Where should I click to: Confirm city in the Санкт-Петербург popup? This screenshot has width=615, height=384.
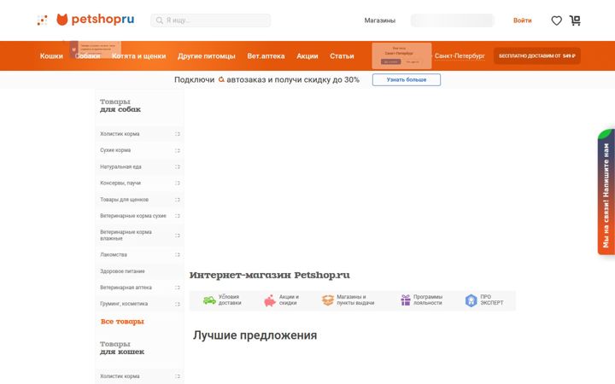click(x=390, y=62)
